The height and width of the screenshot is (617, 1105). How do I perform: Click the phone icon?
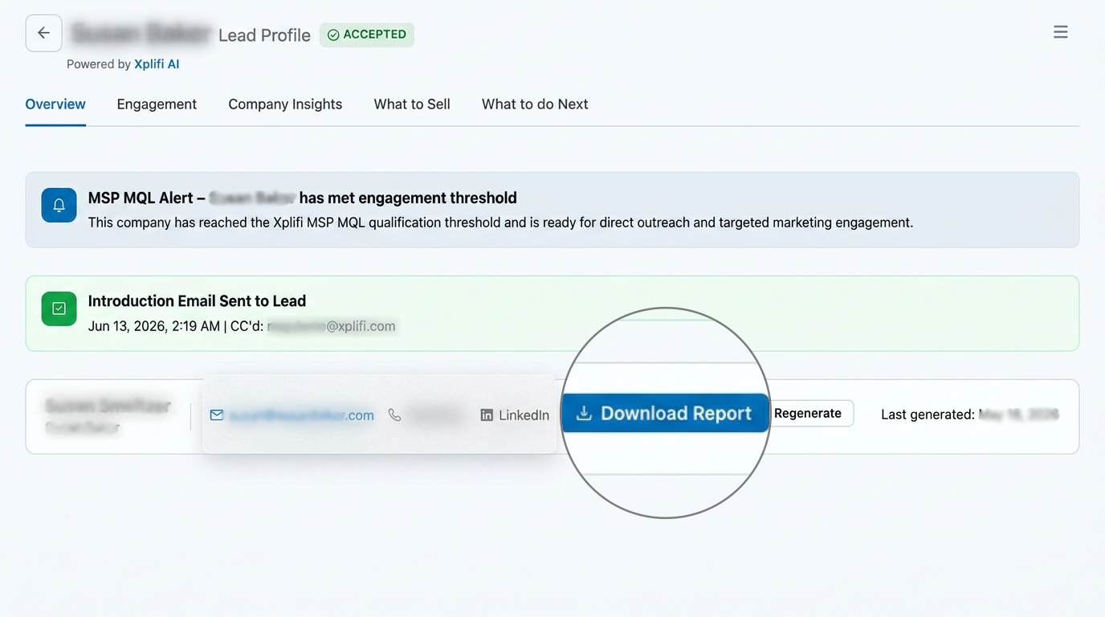click(x=394, y=415)
